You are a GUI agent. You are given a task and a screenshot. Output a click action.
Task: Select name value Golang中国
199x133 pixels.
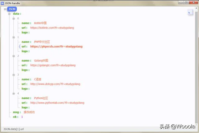(41, 60)
